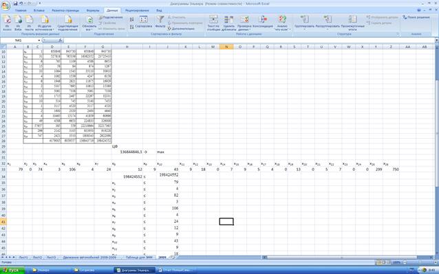This screenshot has width=439, height=274.
Task: Click the Дополнительно advanced filter button
Action: point(181,28)
